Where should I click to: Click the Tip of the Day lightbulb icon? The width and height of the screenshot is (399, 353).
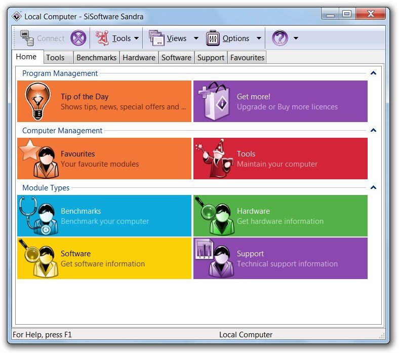click(38, 101)
